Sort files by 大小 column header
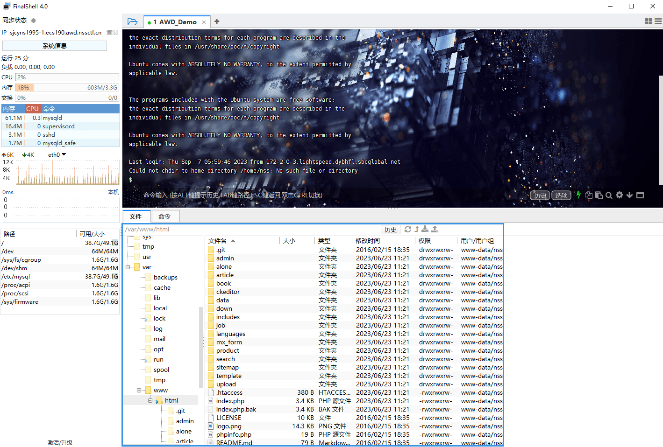 pos(297,241)
